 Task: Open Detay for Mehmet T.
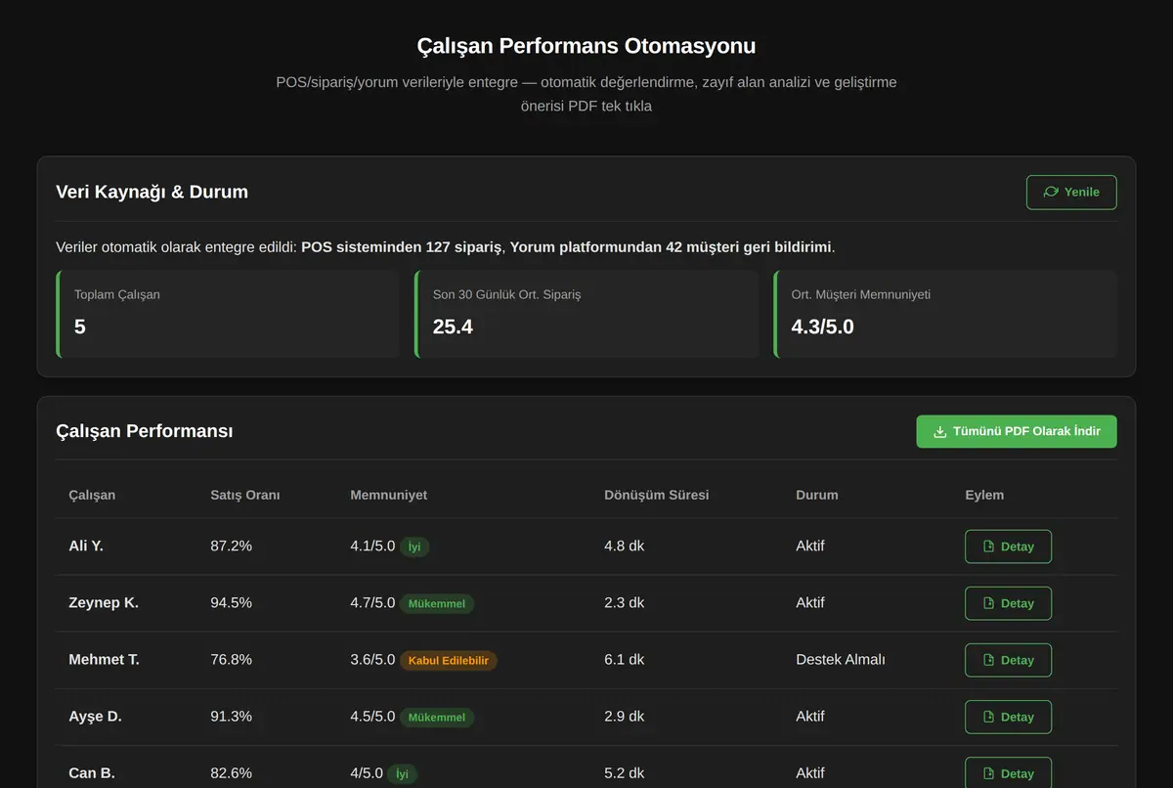point(1008,660)
